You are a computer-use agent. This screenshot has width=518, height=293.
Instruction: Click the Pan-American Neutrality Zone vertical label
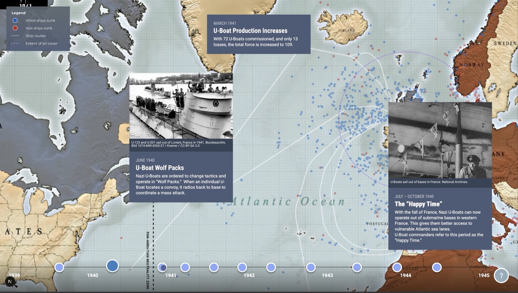pos(148,260)
